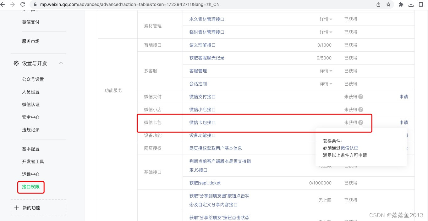
Task: Open the browser downloads icon
Action: [x=411, y=4]
